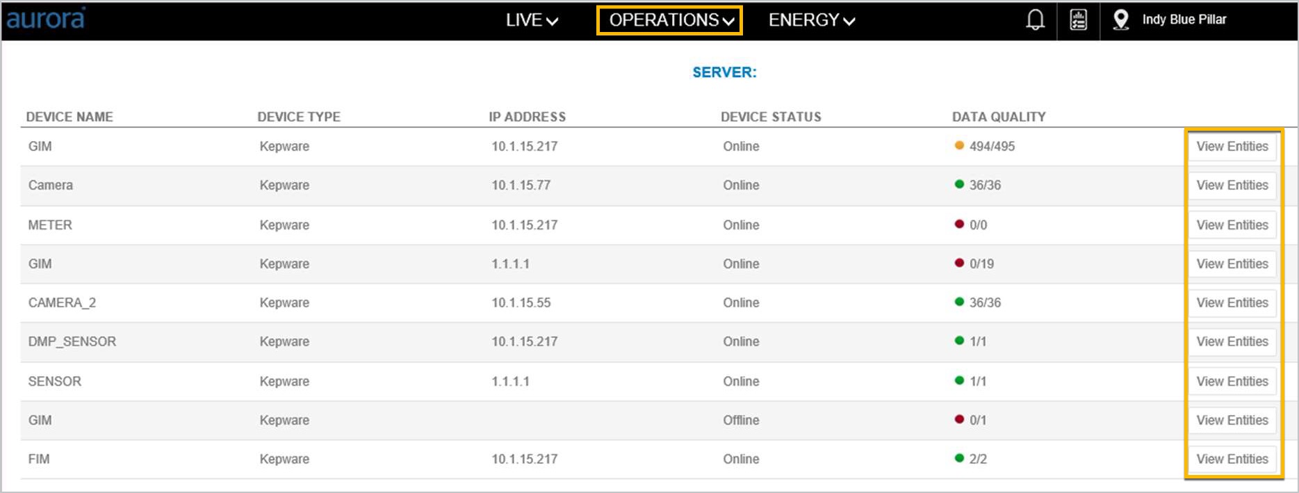View Entities for the METER row
This screenshot has height=493, width=1299.
tap(1232, 225)
